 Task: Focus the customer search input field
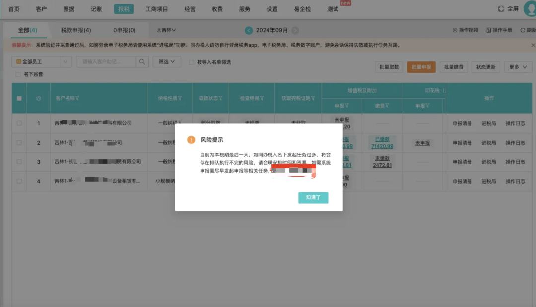coord(106,62)
